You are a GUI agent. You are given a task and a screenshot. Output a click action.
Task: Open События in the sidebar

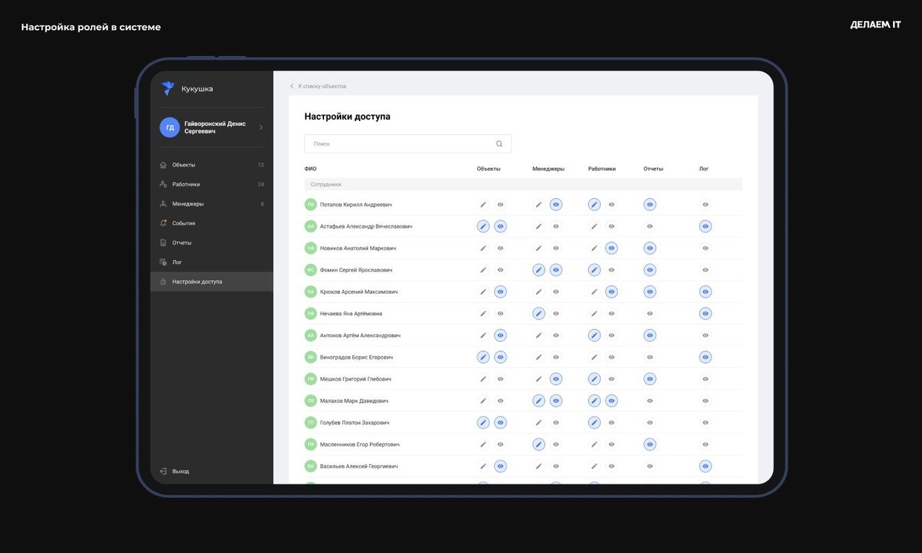click(x=184, y=224)
